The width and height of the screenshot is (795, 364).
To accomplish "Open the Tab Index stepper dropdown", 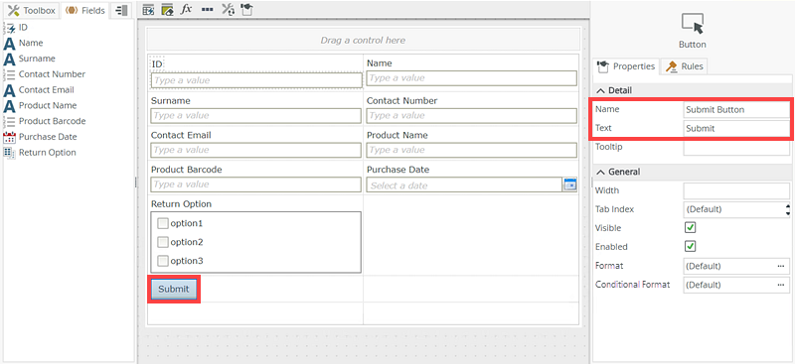I will 787,209.
